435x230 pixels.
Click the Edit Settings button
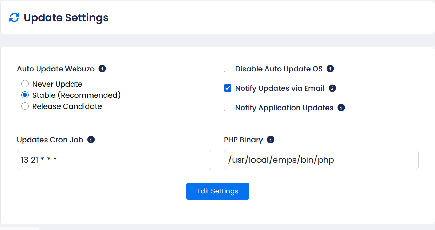pos(218,191)
